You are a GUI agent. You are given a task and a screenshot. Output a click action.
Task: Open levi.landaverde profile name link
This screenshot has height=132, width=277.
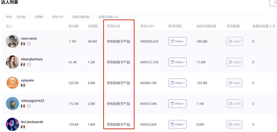[32, 122]
